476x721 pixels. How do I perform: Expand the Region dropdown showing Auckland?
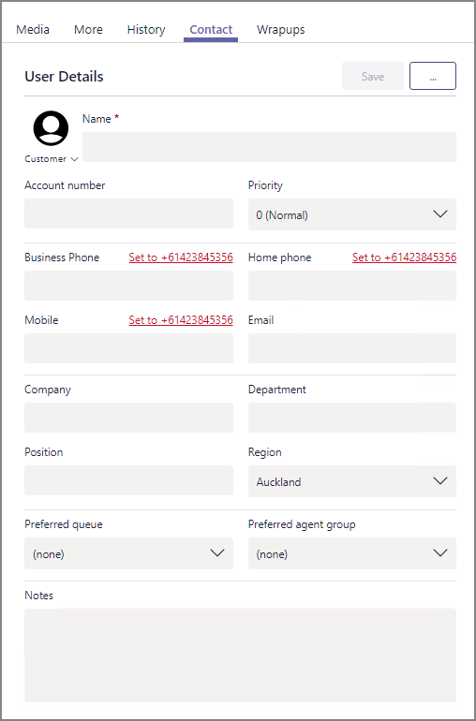click(352, 481)
